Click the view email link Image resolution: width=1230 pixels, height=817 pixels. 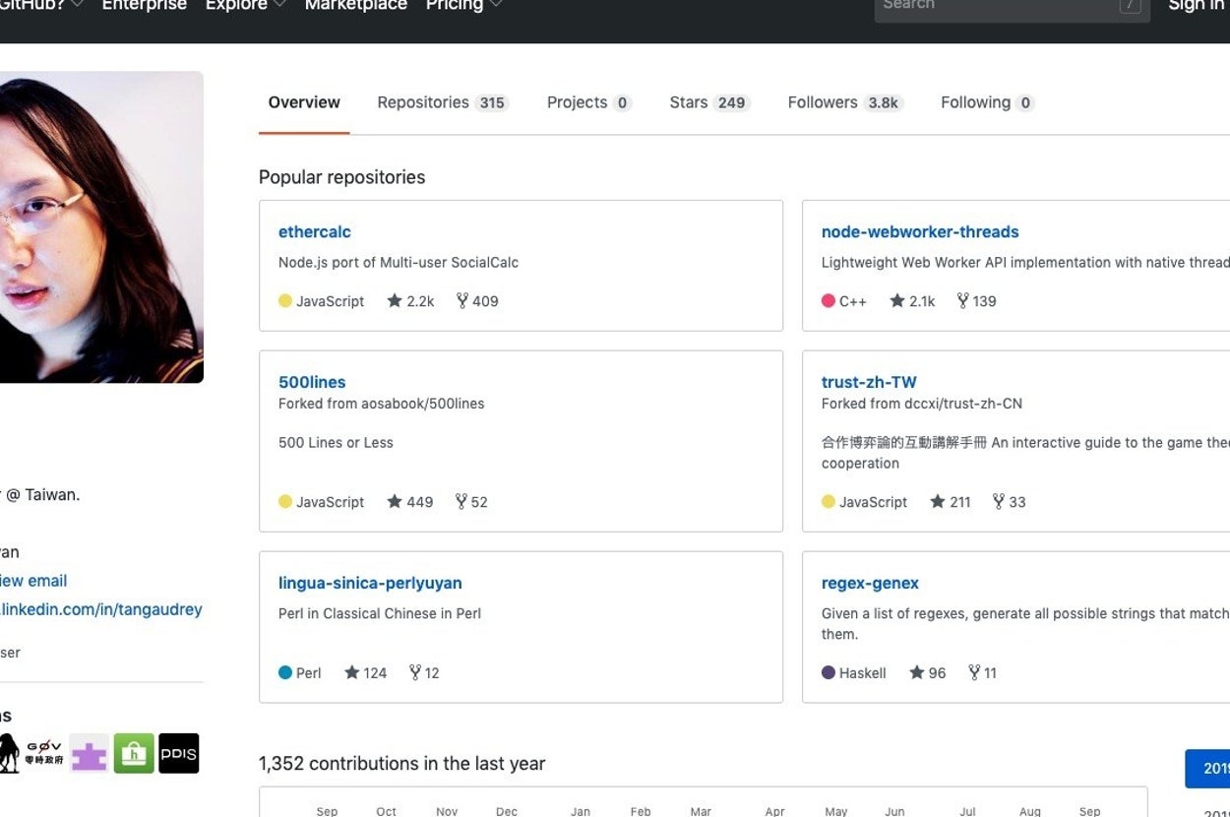tap(33, 581)
